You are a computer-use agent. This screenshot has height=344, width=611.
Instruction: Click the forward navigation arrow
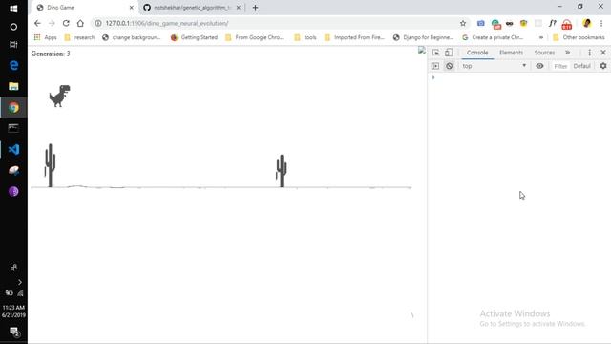(52, 23)
